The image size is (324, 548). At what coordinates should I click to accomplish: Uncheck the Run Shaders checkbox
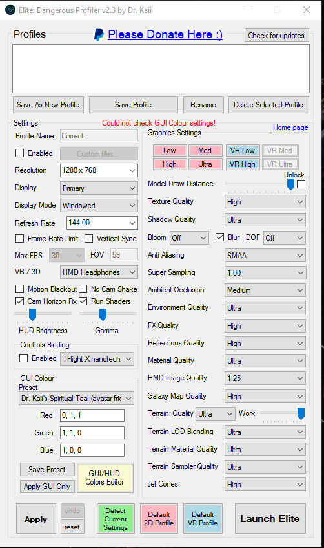pos(83,301)
